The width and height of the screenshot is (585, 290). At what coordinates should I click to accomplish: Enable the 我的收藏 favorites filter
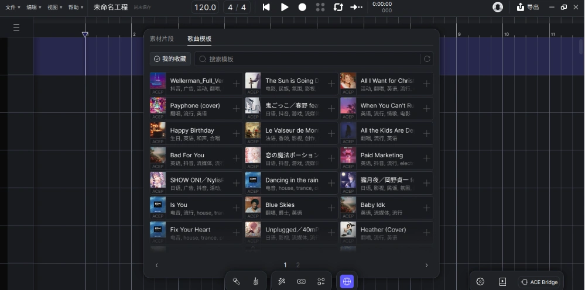click(x=170, y=59)
